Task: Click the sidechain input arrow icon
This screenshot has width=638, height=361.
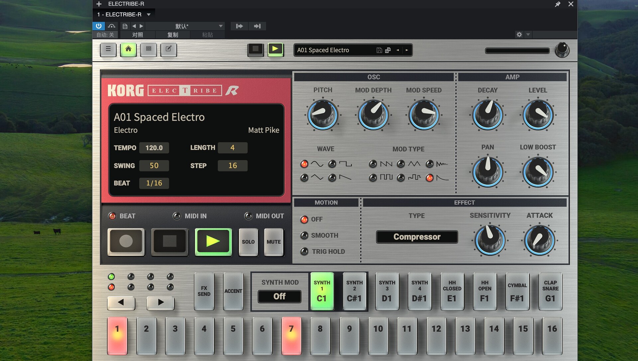Action: [x=240, y=26]
